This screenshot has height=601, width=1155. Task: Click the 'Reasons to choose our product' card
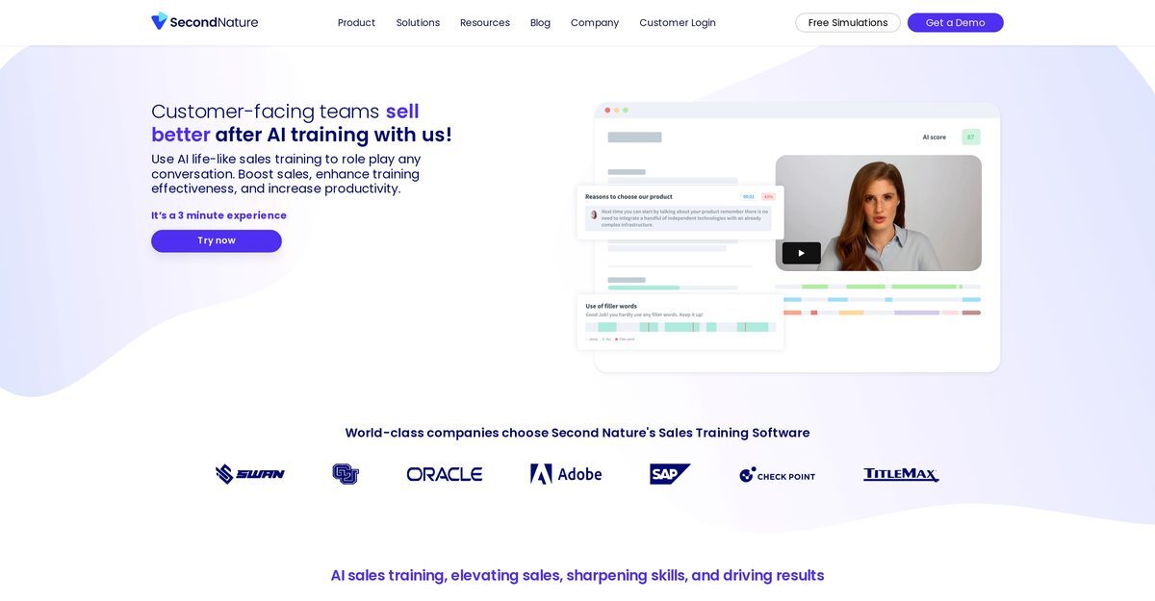[680, 213]
